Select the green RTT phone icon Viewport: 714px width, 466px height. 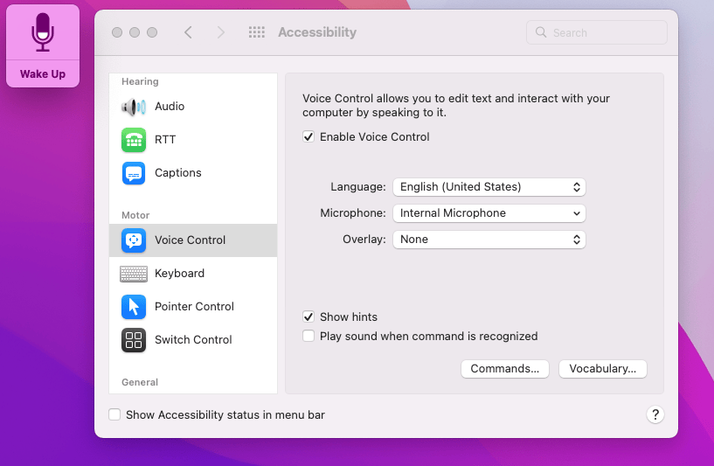(134, 140)
